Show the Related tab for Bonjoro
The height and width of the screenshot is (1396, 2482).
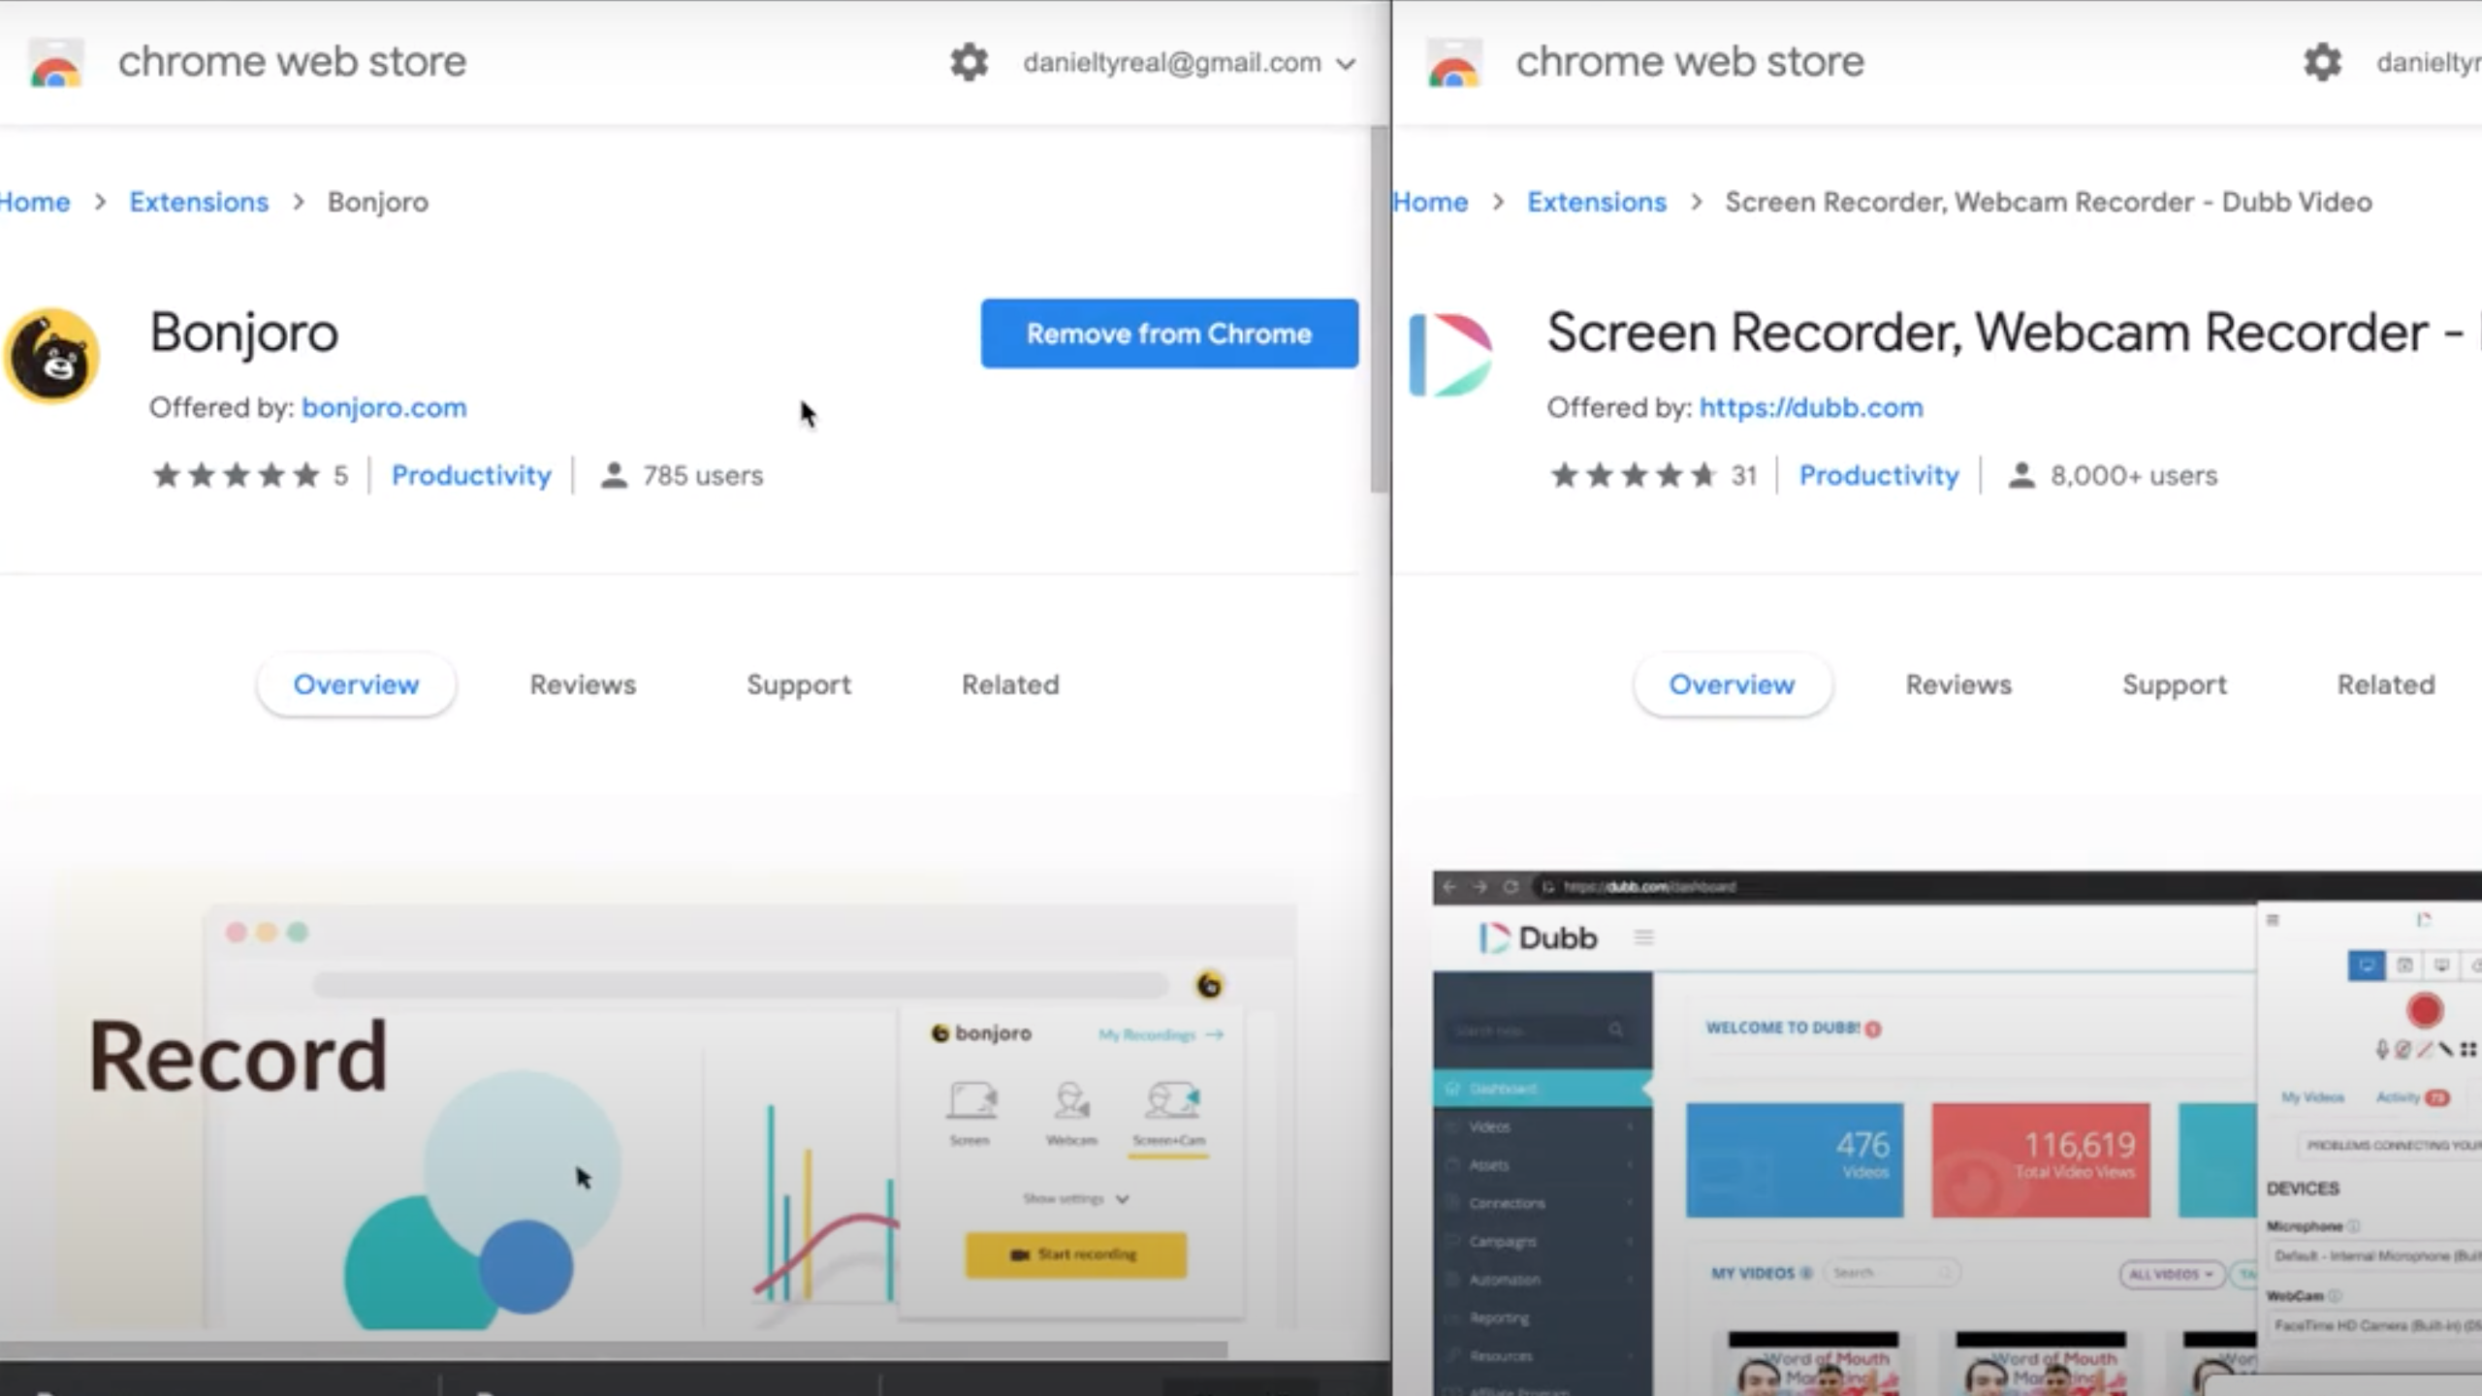[x=1010, y=684]
